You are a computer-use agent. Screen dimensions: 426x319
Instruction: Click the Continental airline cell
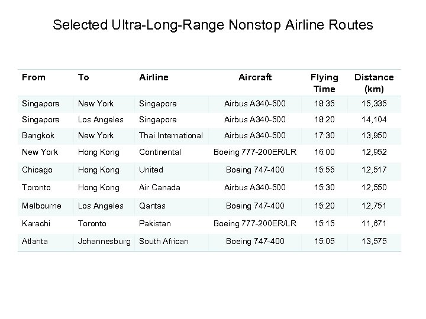click(x=160, y=152)
